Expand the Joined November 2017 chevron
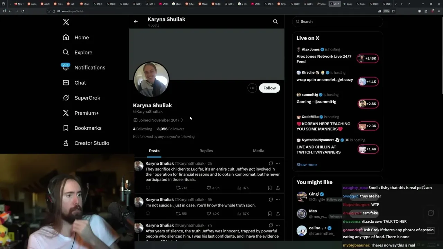Viewport: 443px width, 249px height. click(182, 120)
